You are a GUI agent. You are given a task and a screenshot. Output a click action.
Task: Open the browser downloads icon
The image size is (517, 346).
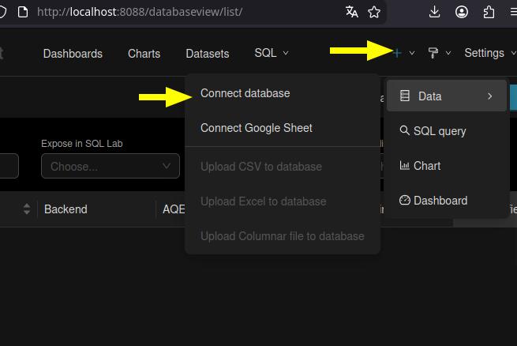click(435, 12)
